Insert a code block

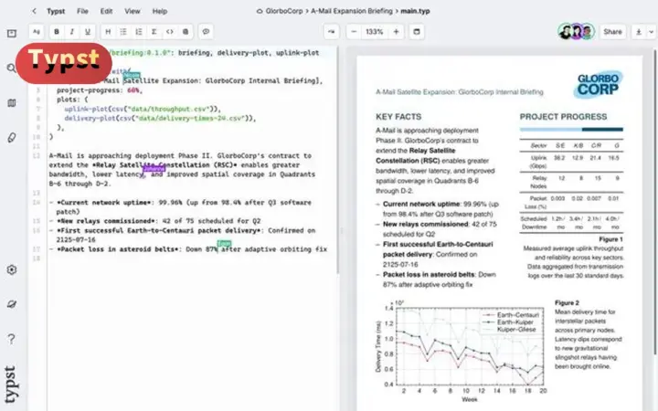[170, 31]
